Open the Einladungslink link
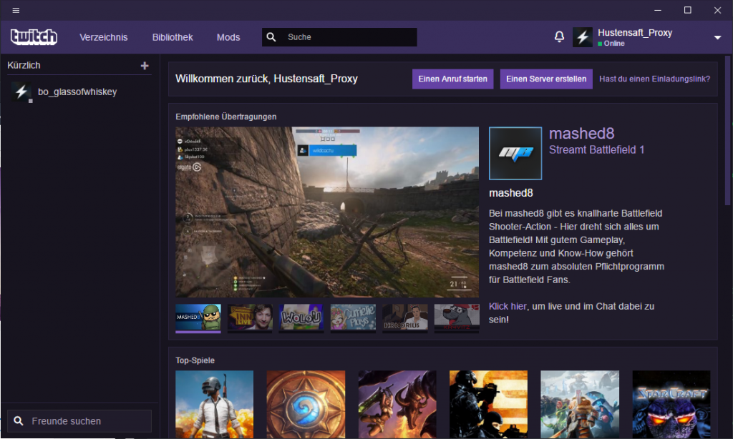Image resolution: width=733 pixels, height=439 pixels. click(x=654, y=79)
